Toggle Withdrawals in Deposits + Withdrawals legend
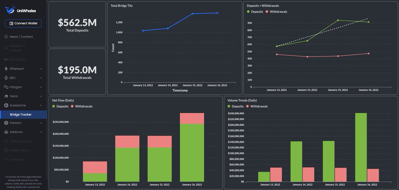This screenshot has width=399, height=190. 276,12
